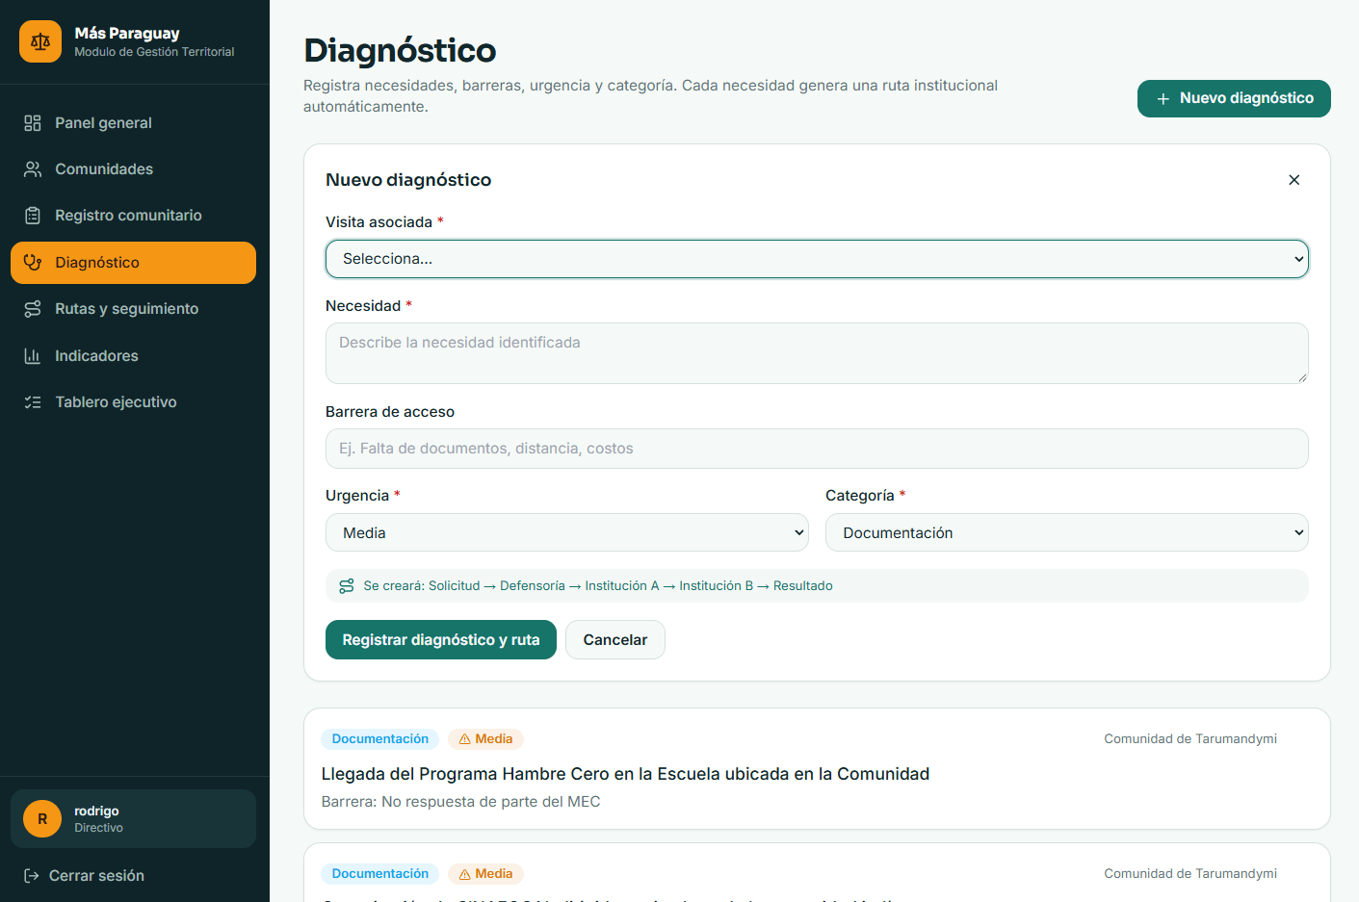Click the rodrigo user avatar
1359x902 pixels.
[x=42, y=819]
